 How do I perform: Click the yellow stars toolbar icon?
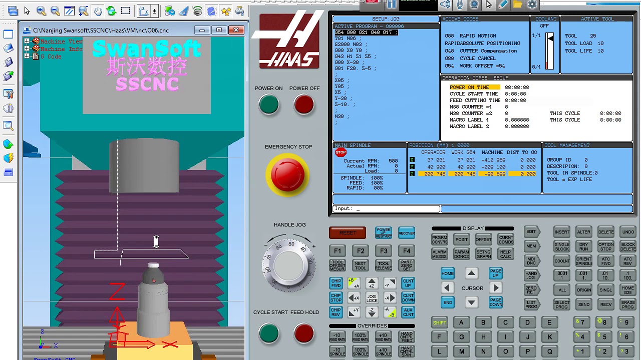coord(225,10)
